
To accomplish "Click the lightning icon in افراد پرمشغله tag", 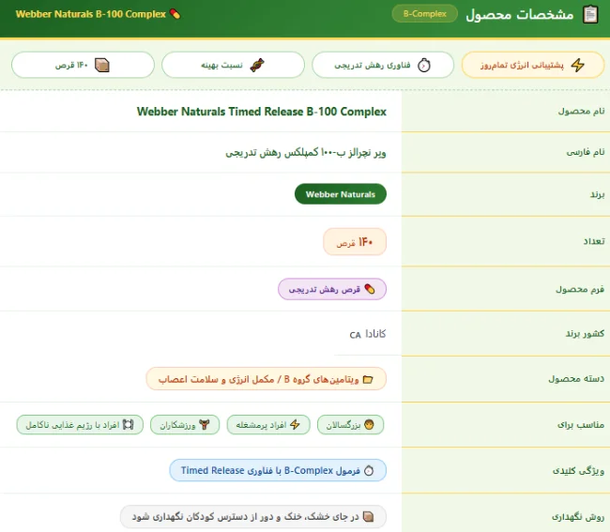I will (x=295, y=425).
